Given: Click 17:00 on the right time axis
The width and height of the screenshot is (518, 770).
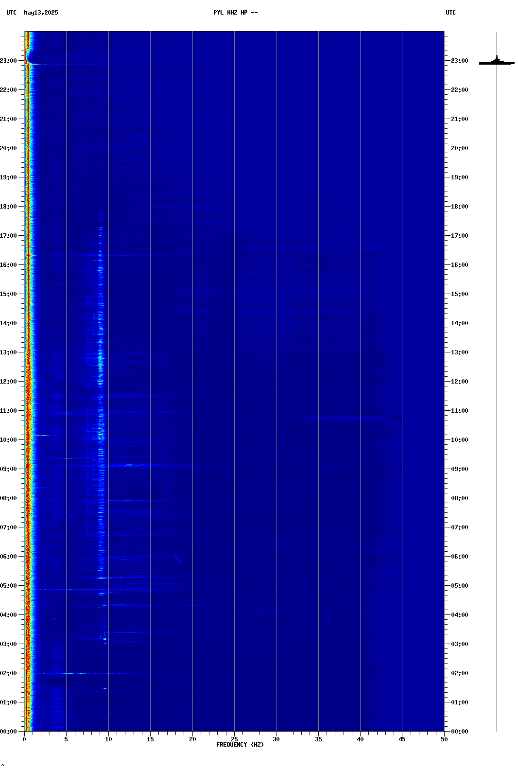Looking at the screenshot, I should click(x=459, y=236).
